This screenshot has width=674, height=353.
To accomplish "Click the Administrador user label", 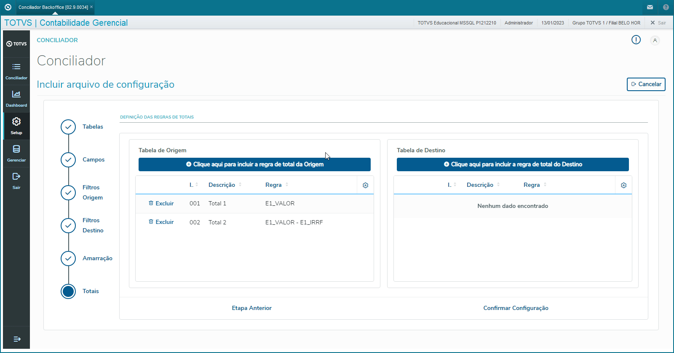I will tap(519, 23).
